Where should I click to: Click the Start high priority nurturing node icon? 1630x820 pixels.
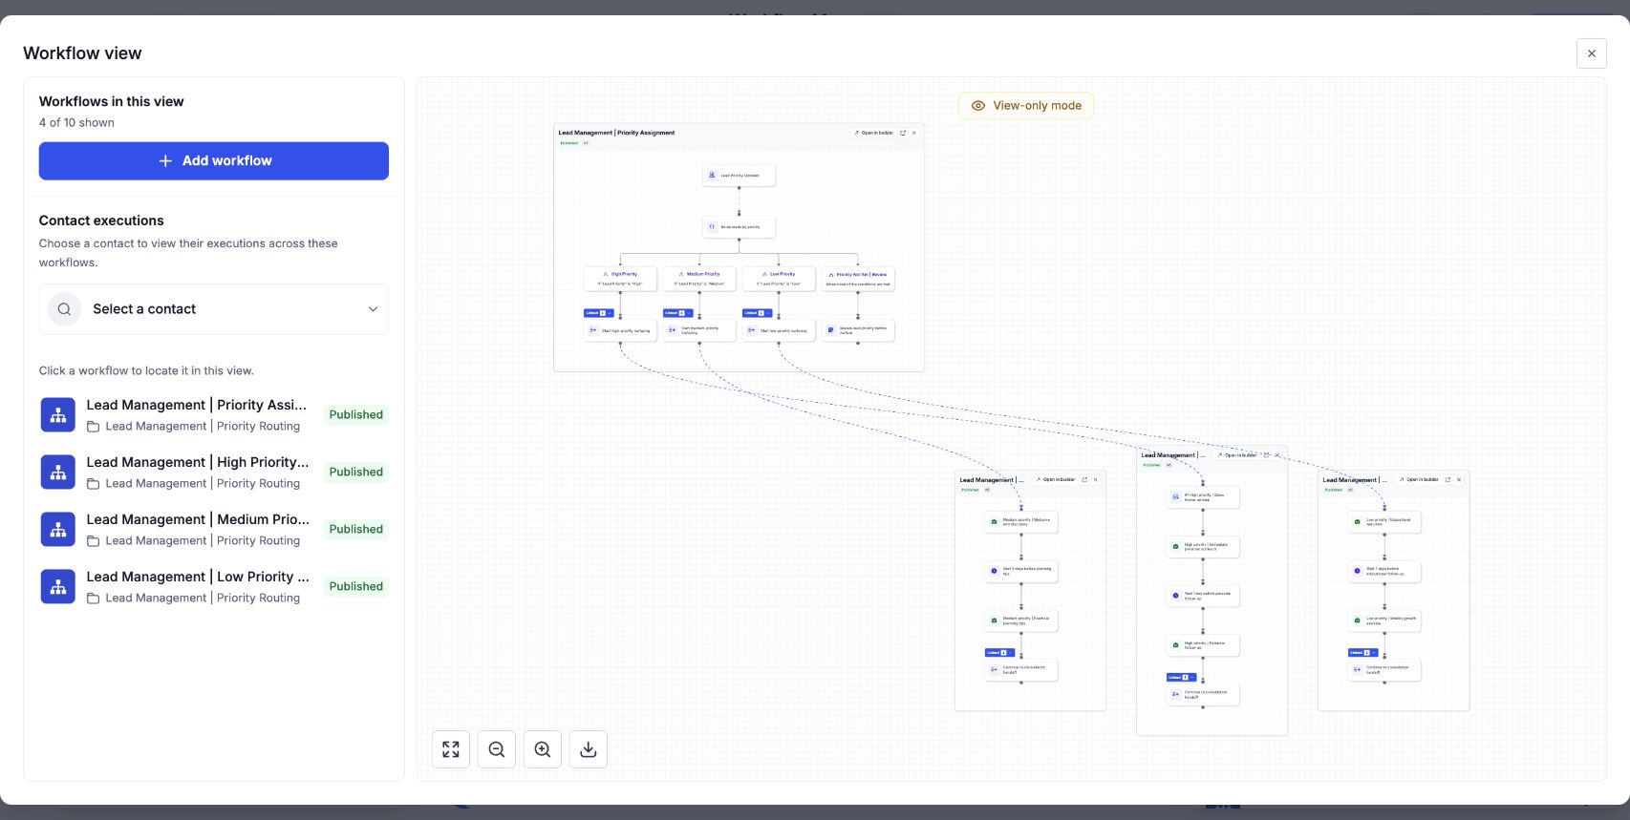pyautogui.click(x=593, y=331)
